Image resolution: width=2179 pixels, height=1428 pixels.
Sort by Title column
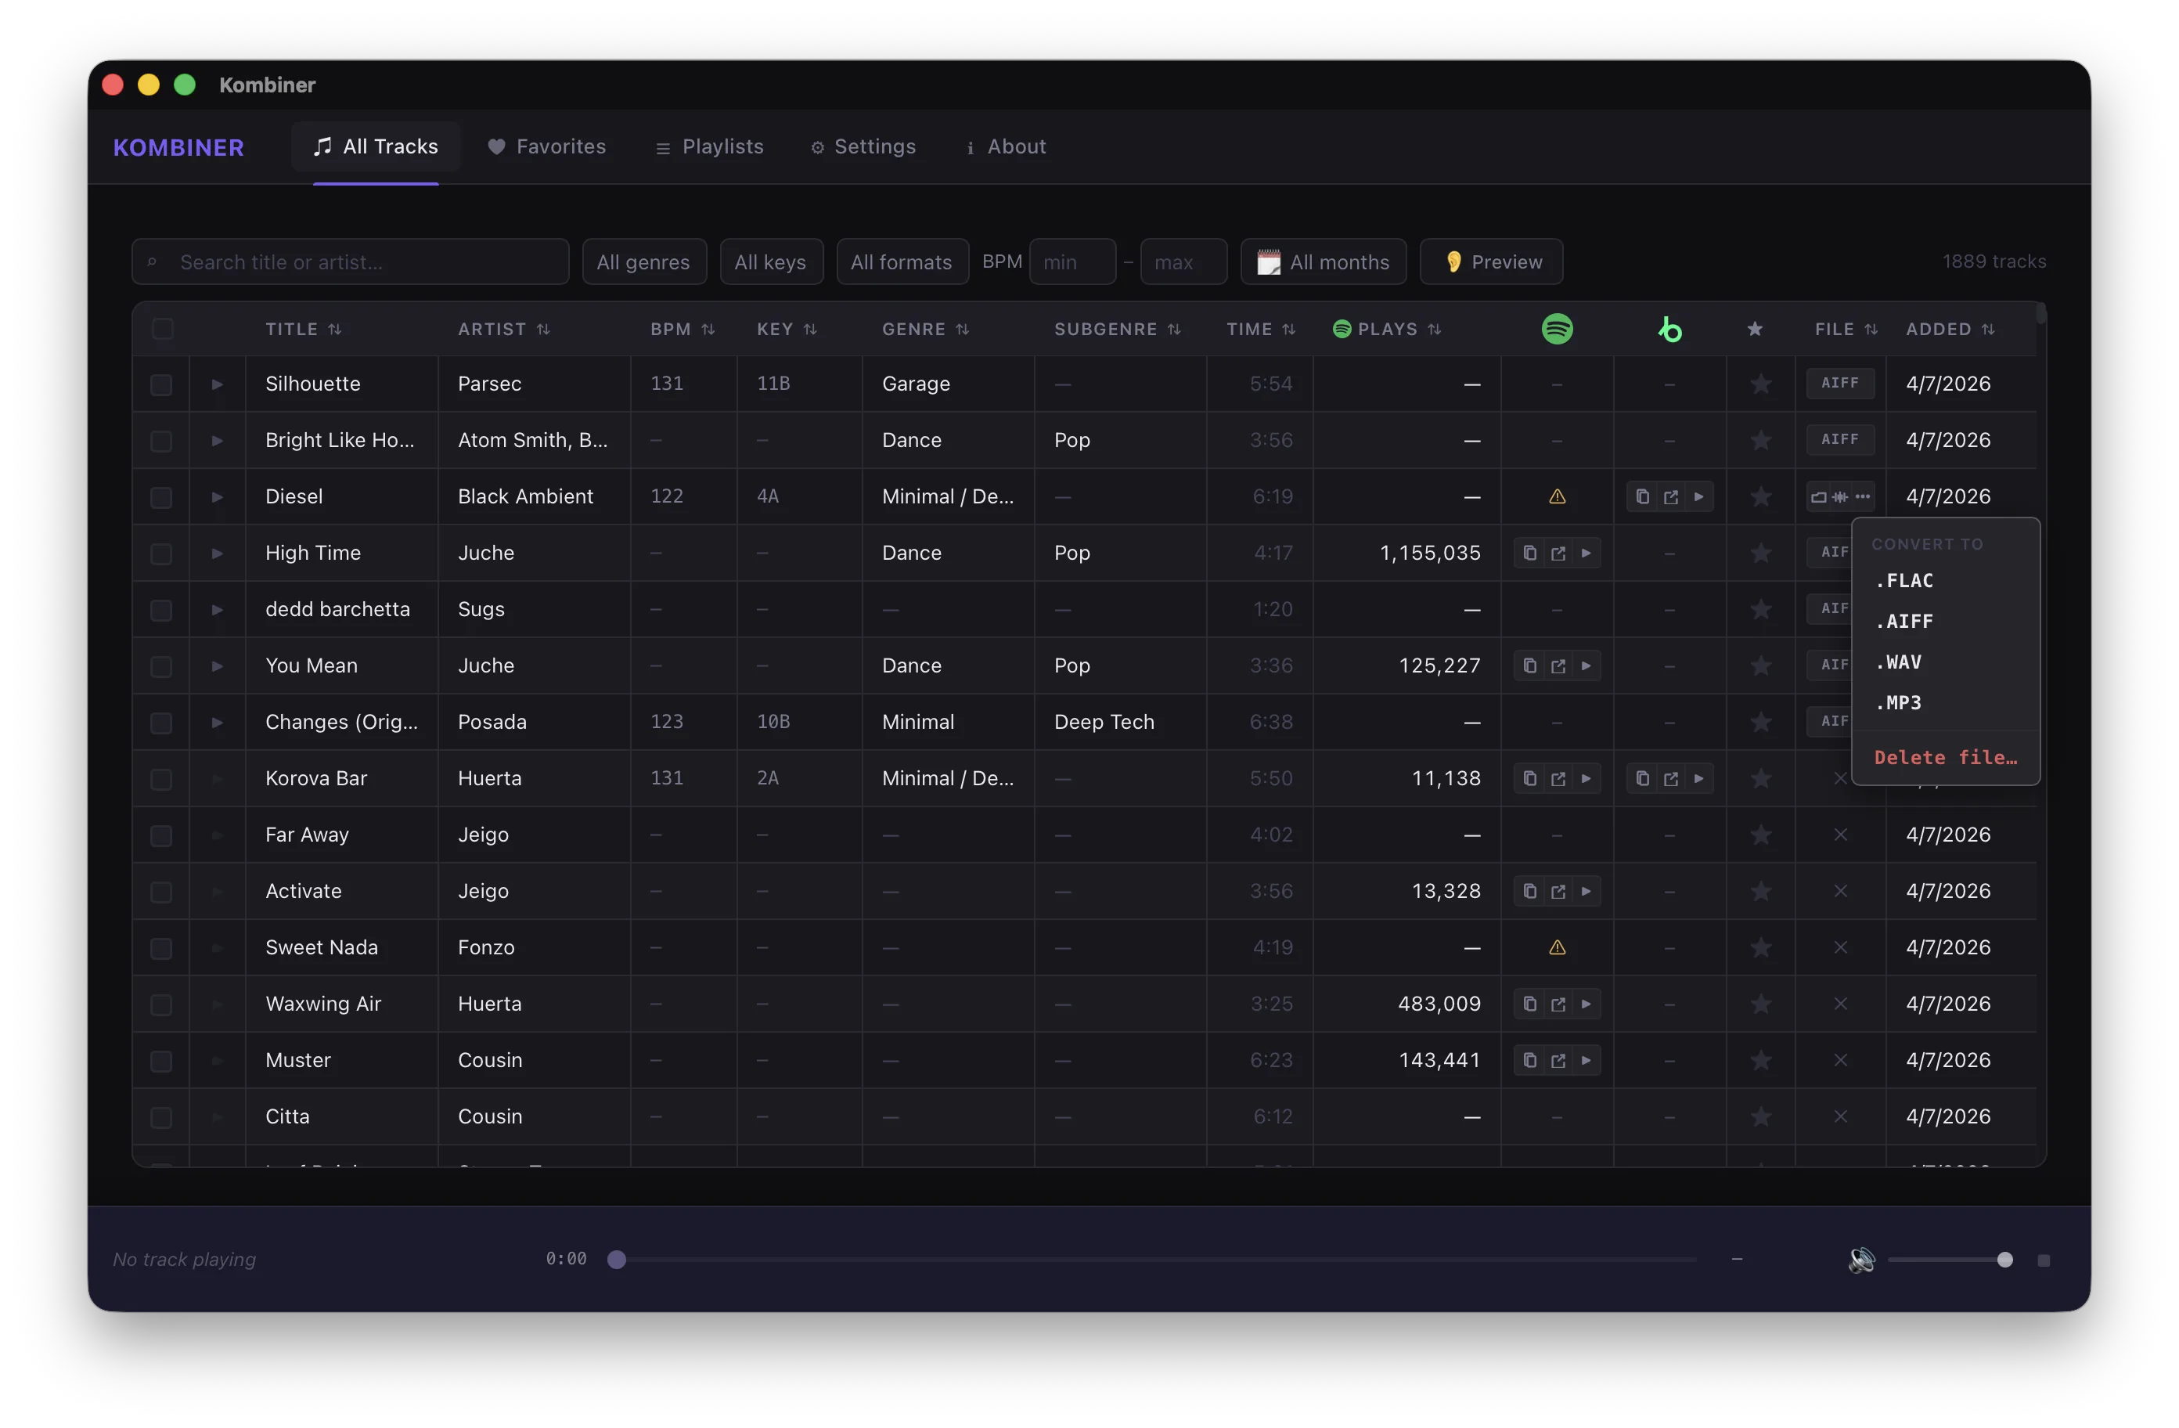pyautogui.click(x=303, y=329)
